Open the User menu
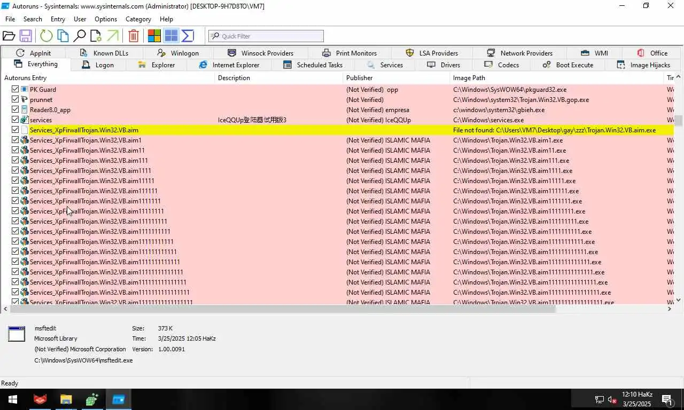 coord(80,19)
